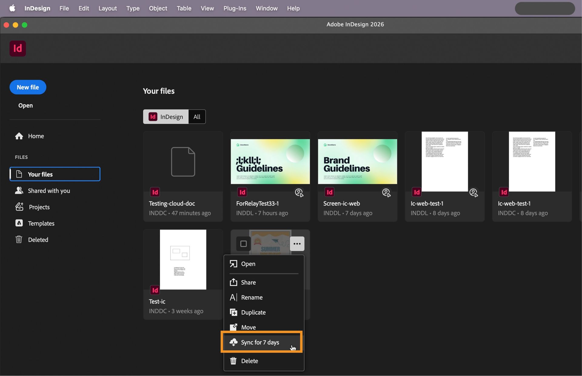
Task: Click the search field in the top-right
Action: point(545,8)
